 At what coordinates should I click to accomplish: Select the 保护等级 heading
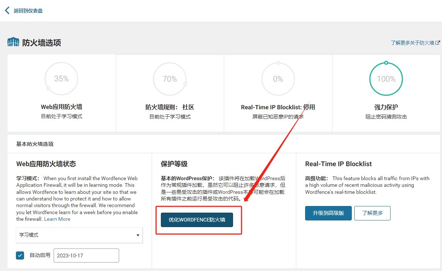174,164
